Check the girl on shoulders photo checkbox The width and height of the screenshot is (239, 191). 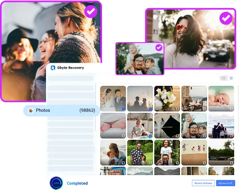pyautogui.click(x=178, y=163)
